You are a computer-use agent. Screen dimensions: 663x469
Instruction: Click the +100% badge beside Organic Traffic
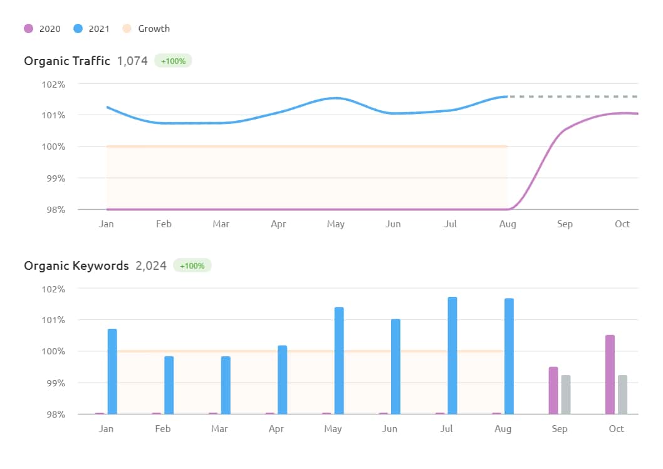tap(173, 61)
